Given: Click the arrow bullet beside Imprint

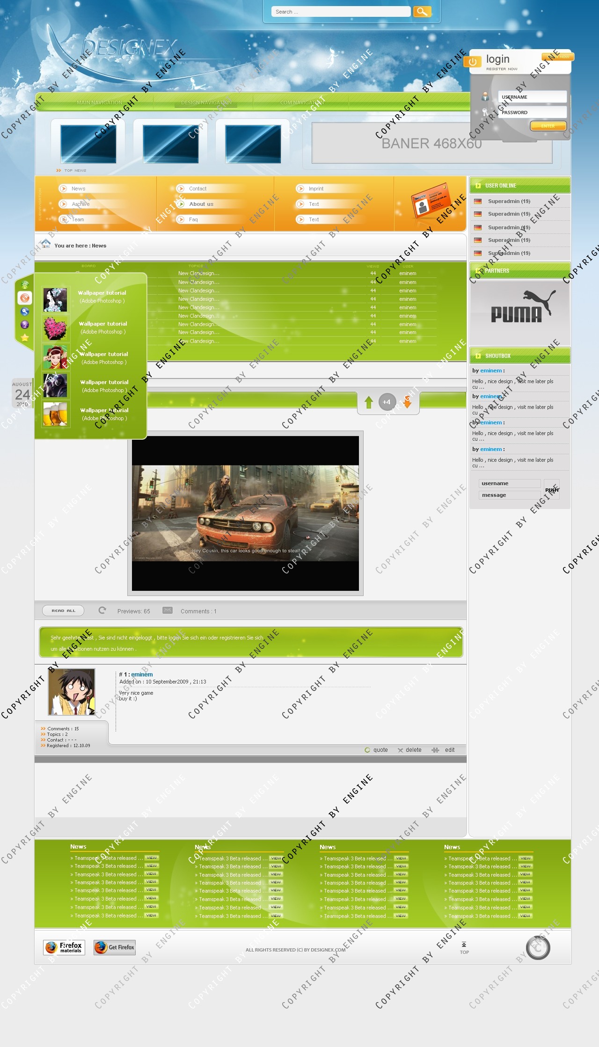Looking at the screenshot, I should click(x=300, y=189).
